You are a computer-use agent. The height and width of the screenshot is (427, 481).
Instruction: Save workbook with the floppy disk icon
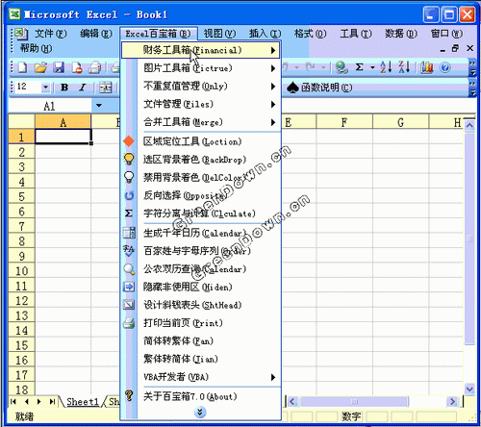(59, 67)
